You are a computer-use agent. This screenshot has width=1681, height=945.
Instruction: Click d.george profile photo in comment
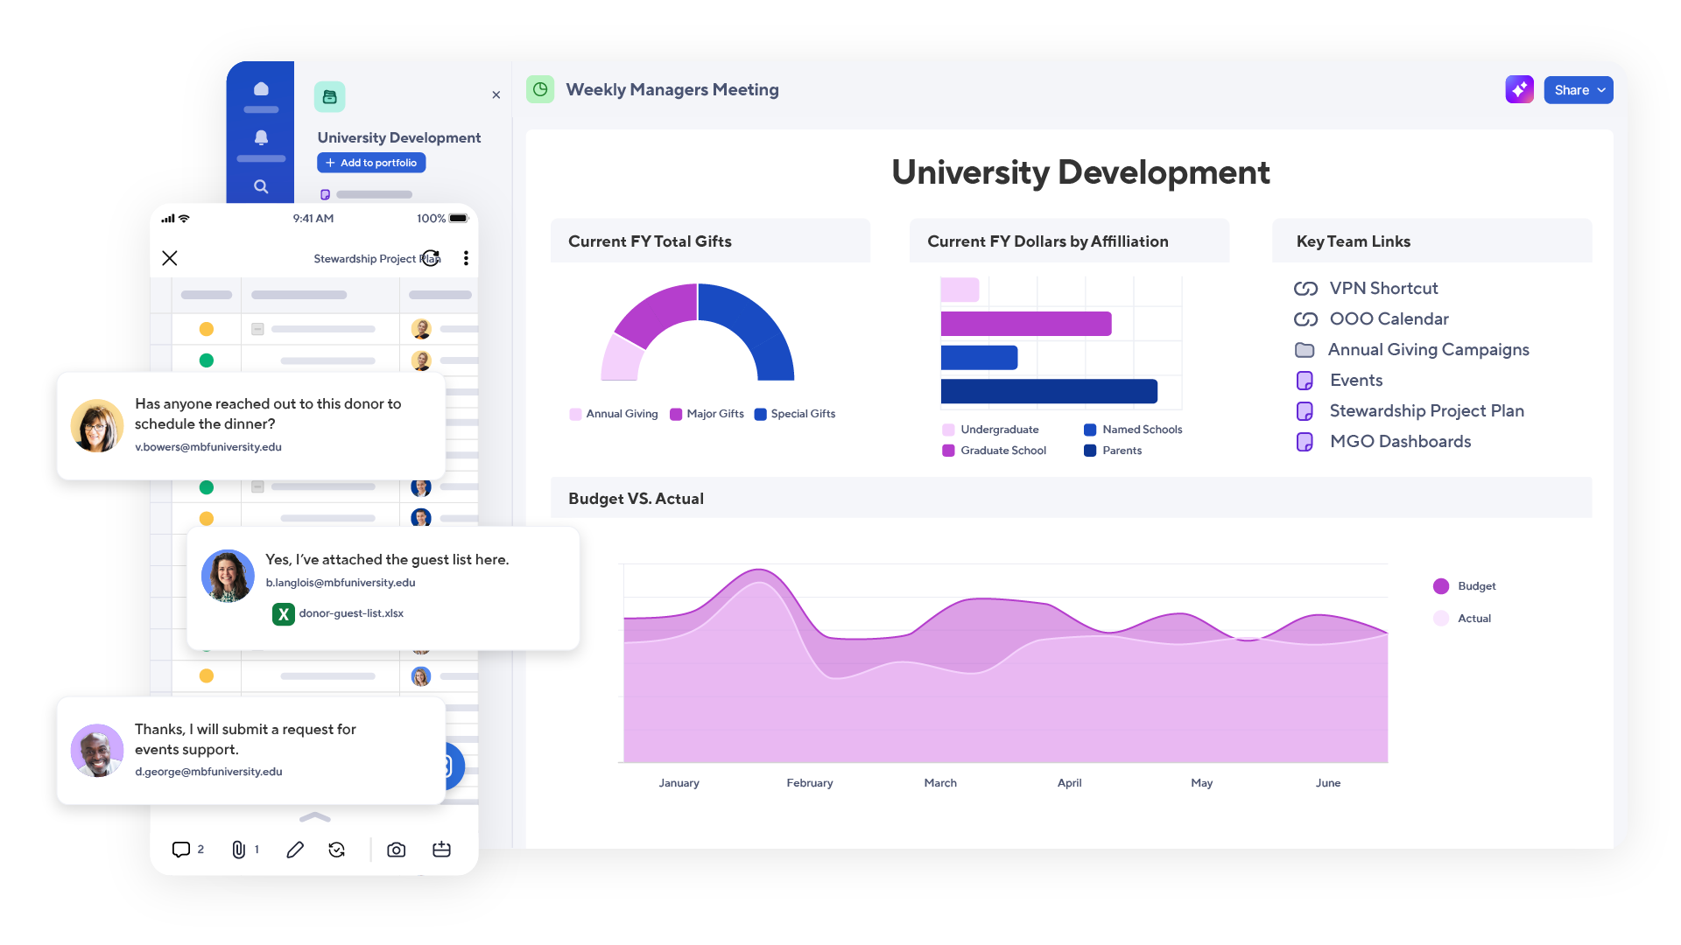[97, 751]
